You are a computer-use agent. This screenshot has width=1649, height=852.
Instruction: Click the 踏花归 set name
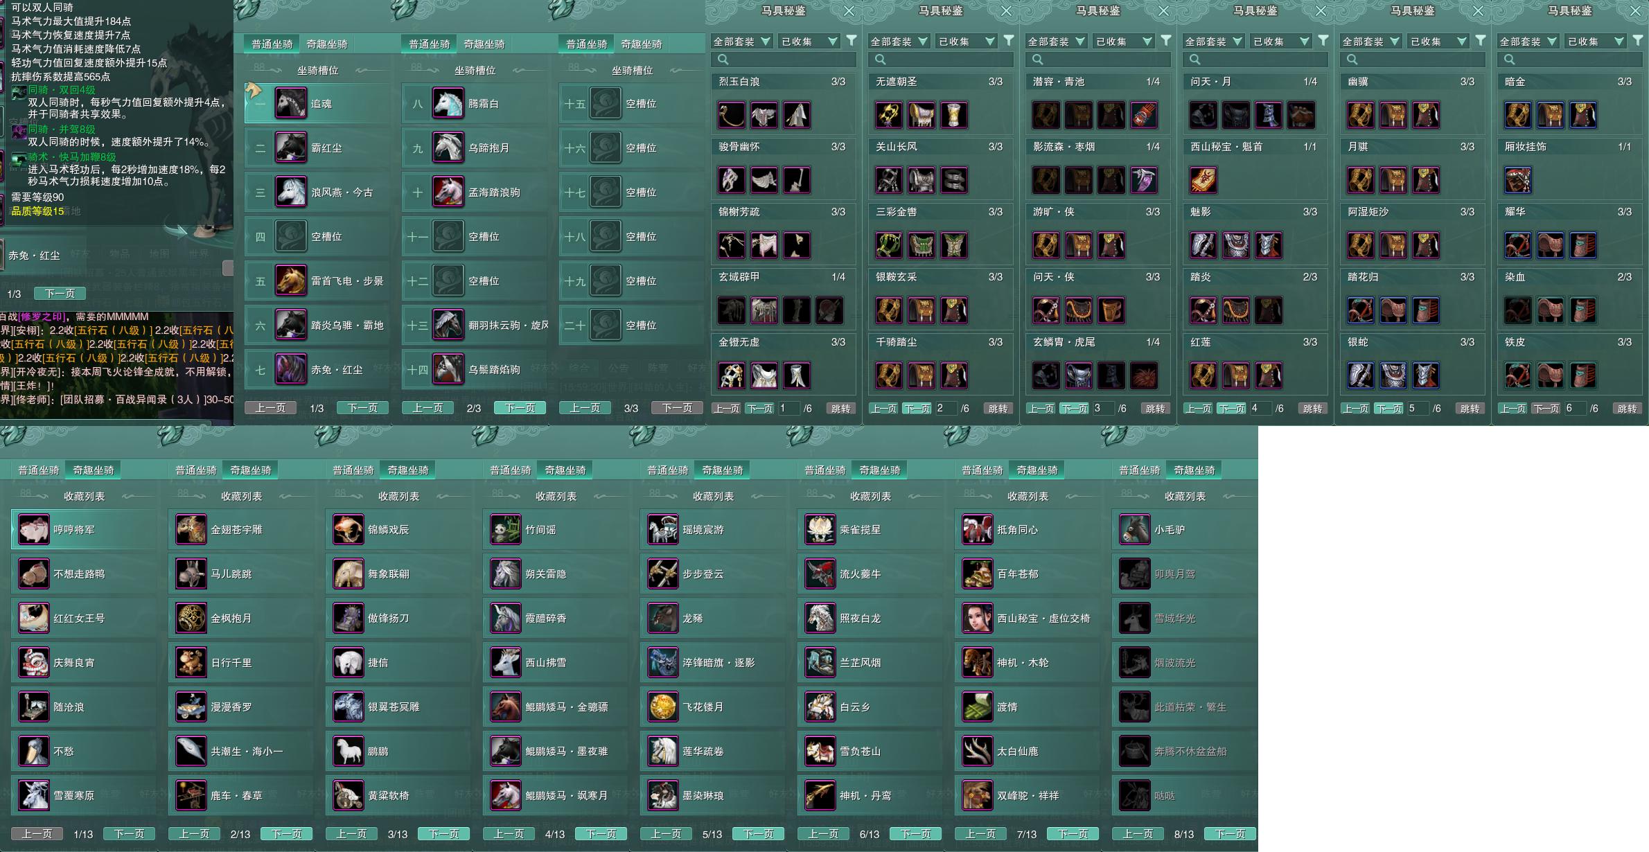click(x=1363, y=277)
